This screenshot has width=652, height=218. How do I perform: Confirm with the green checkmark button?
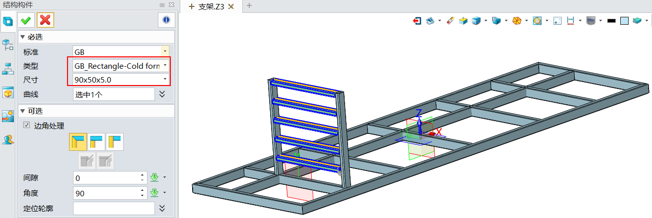(x=26, y=20)
